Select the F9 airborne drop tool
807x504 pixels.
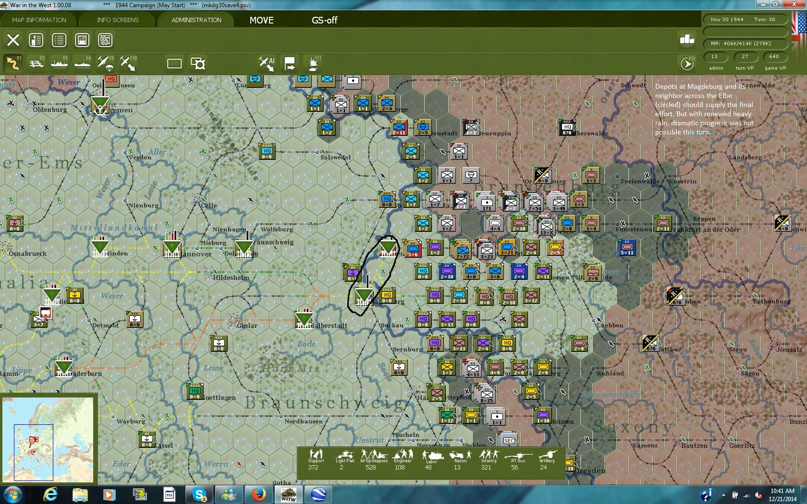tap(105, 63)
